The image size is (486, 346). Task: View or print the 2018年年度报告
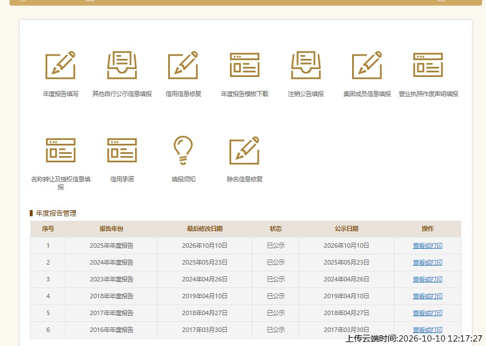click(x=427, y=296)
